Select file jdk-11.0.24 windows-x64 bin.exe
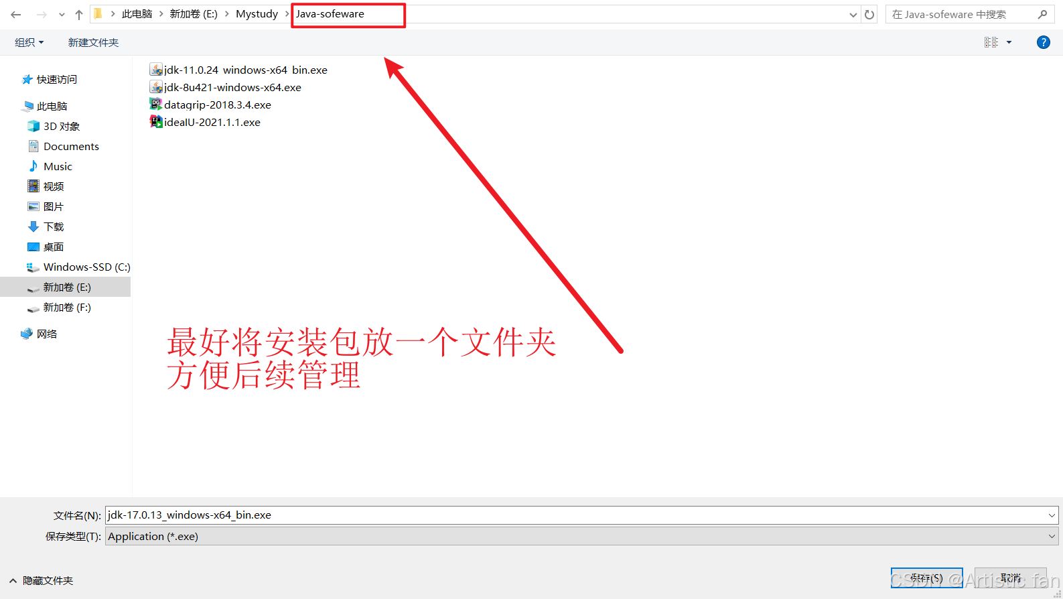Viewport: 1063px width, 599px height. pyautogui.click(x=246, y=70)
